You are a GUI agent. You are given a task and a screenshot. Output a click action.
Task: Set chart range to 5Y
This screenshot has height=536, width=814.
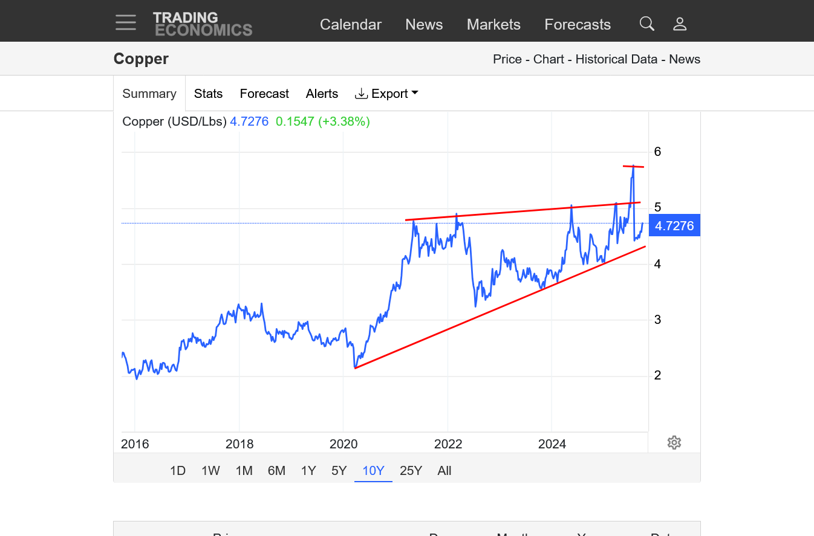(x=339, y=471)
